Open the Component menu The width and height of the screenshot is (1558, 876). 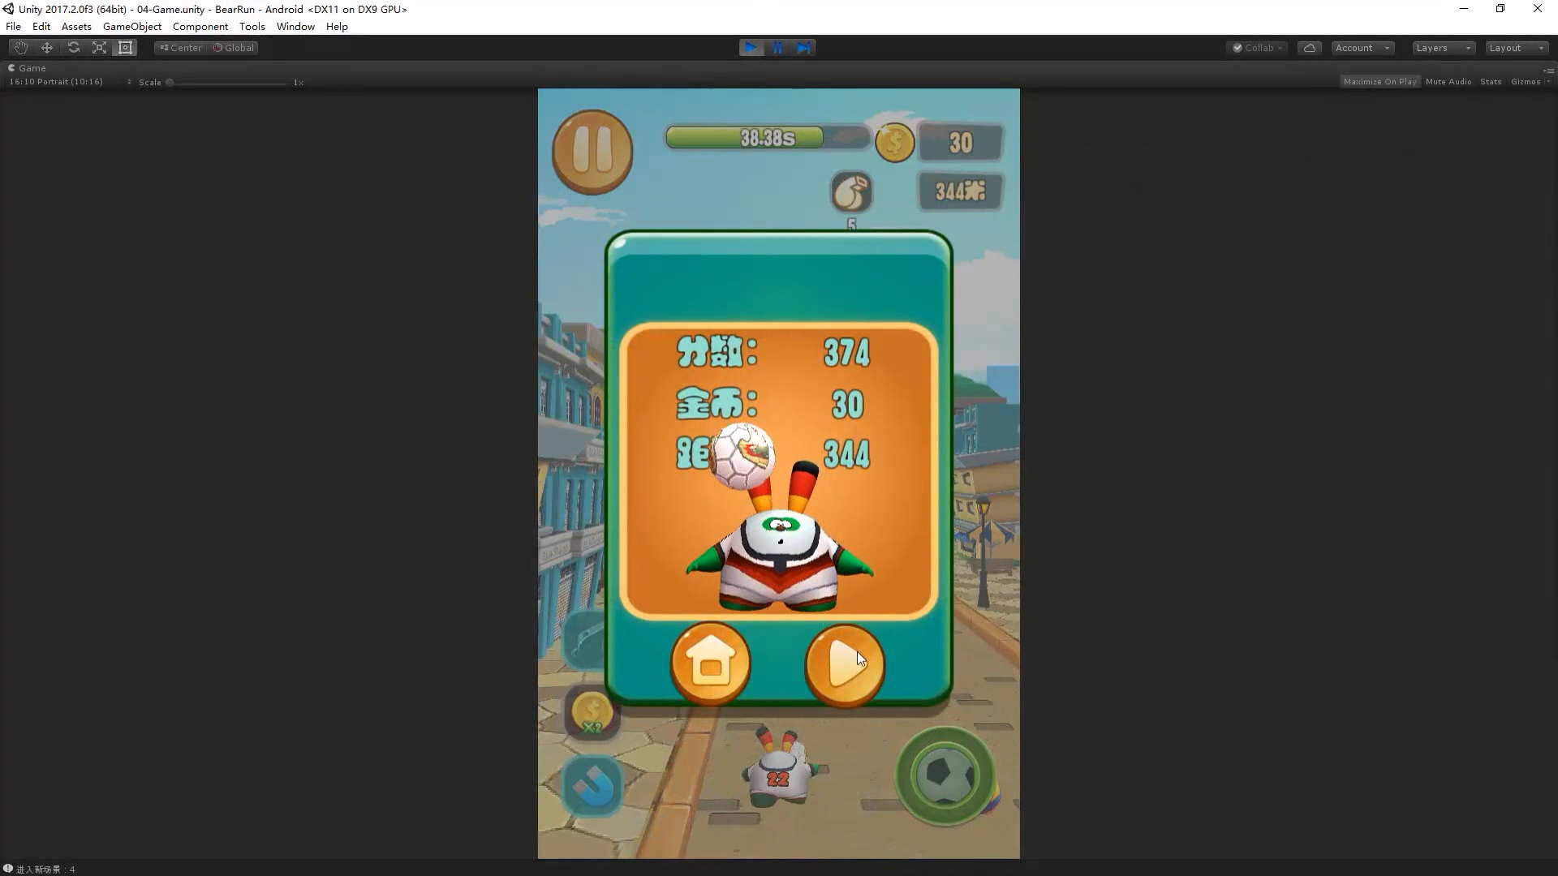click(x=199, y=26)
